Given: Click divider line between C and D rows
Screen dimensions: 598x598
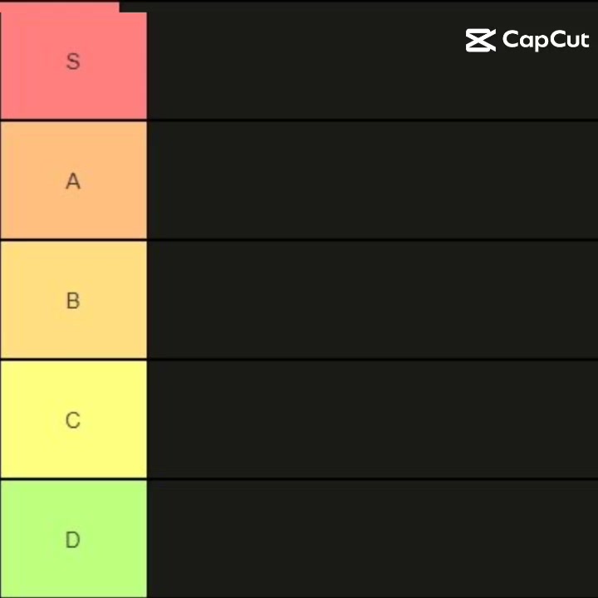Looking at the screenshot, I should [299, 479].
